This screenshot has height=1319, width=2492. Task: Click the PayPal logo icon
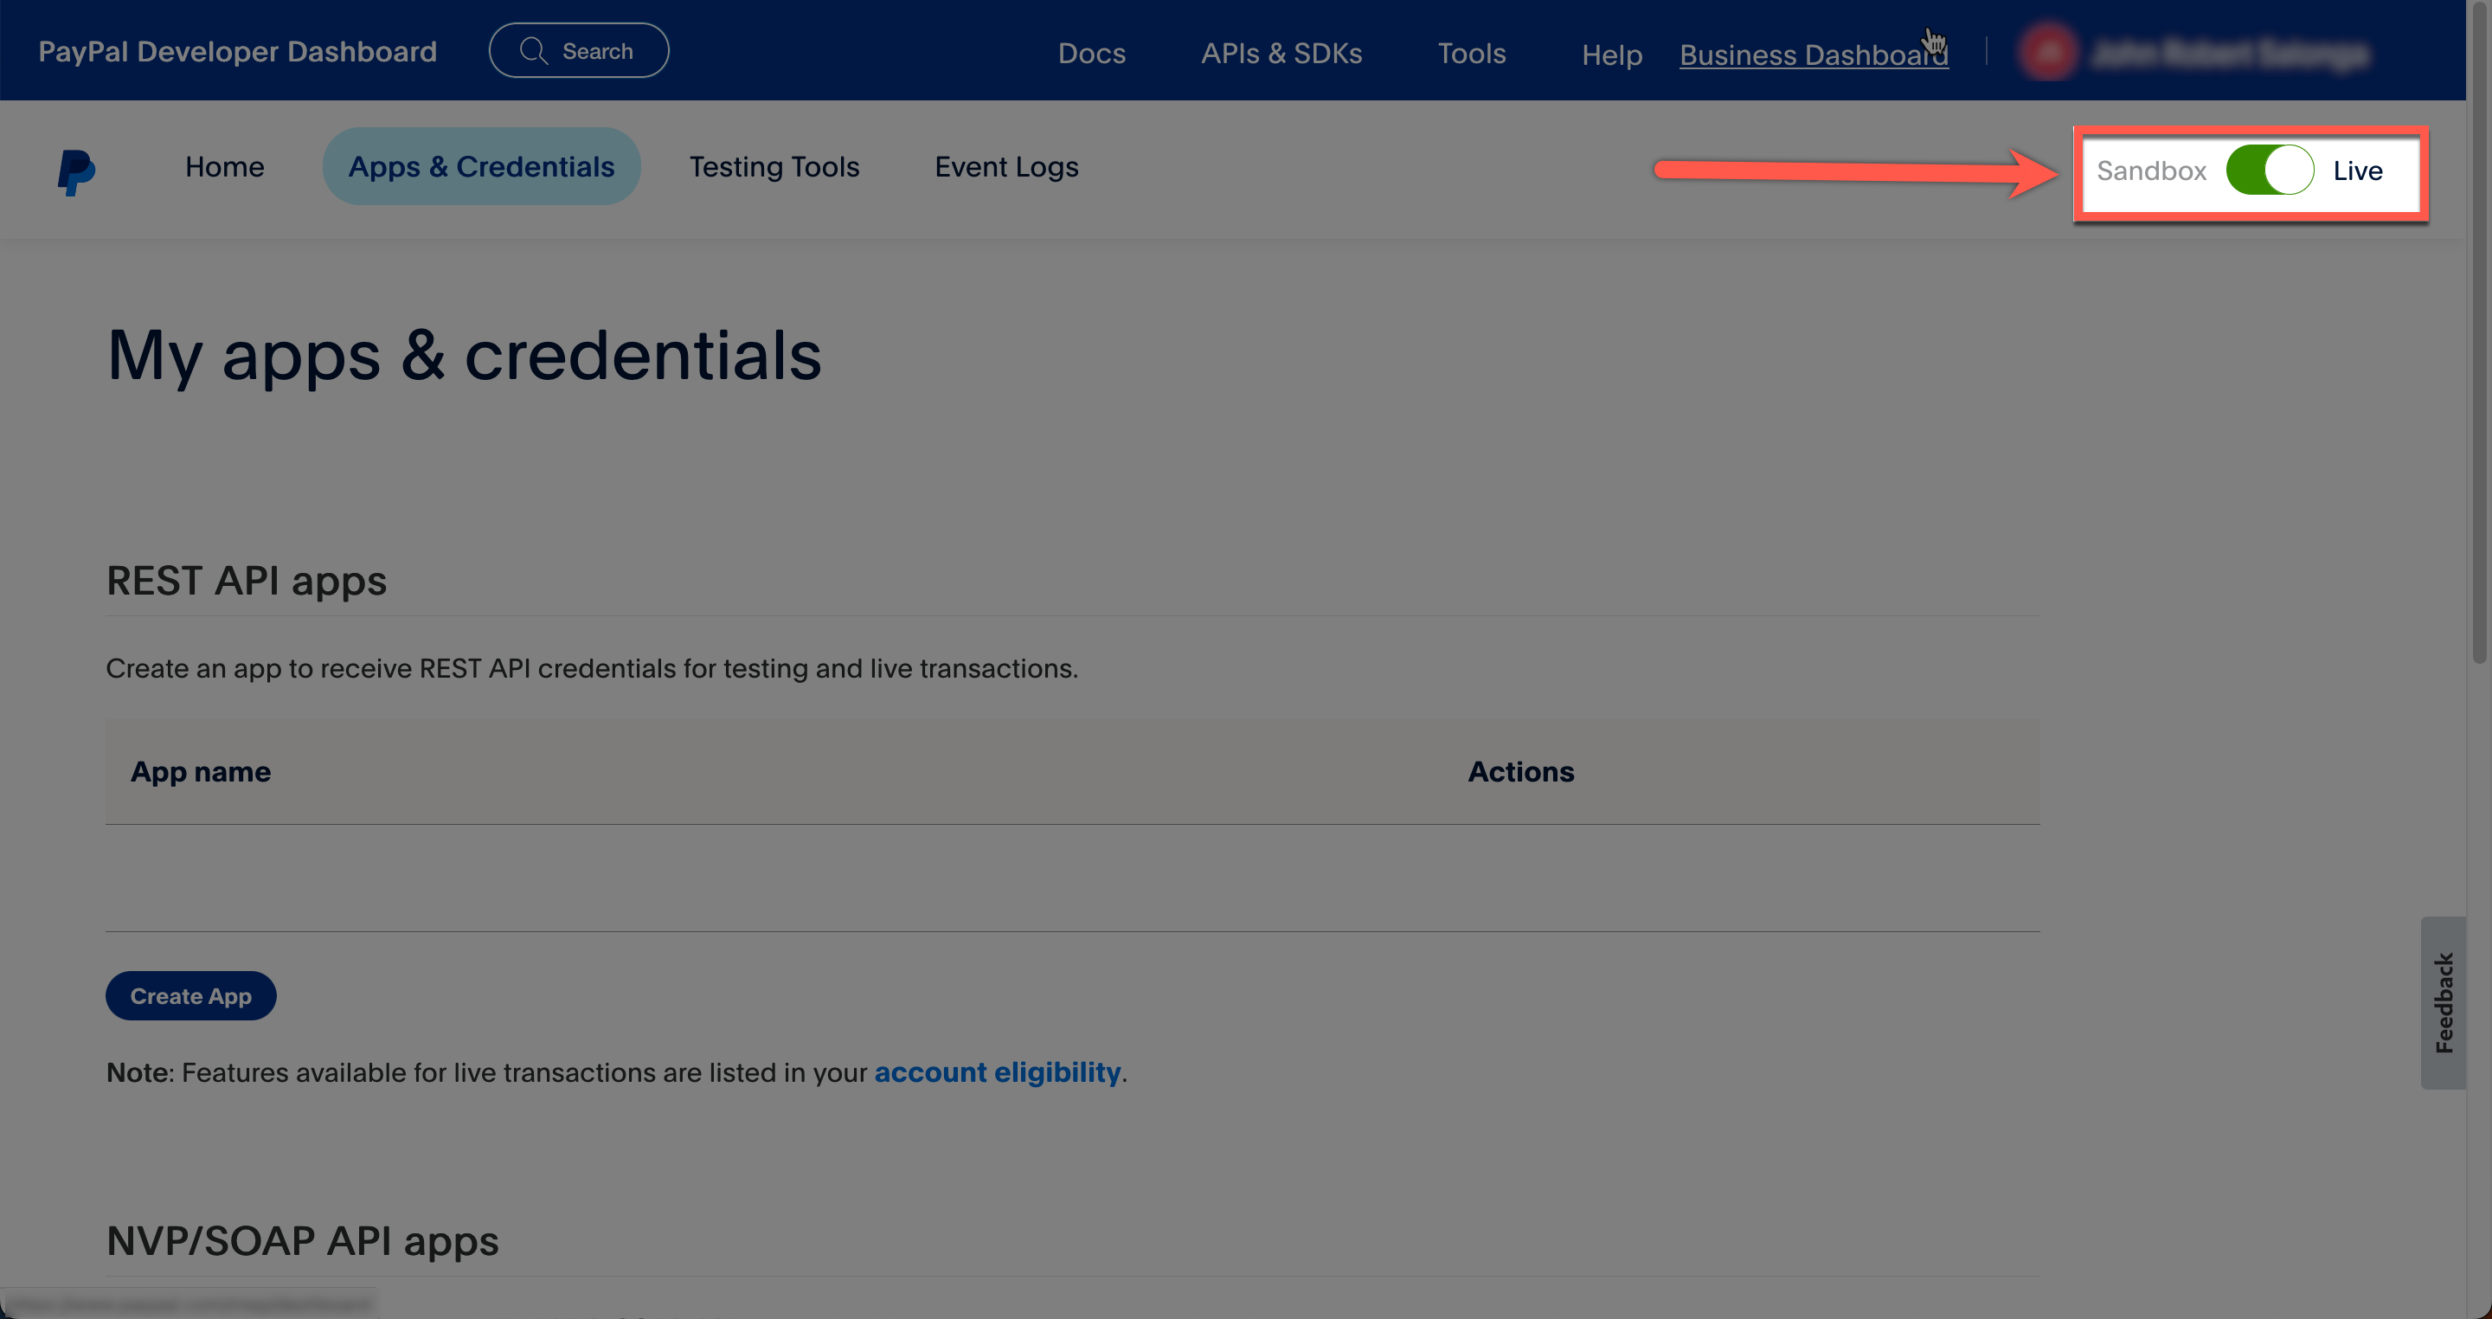(76, 170)
